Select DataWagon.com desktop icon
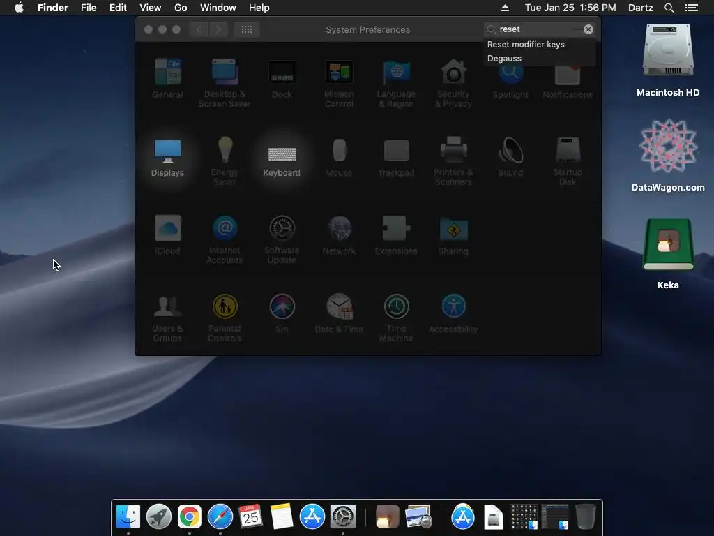This screenshot has height=536, width=714. tap(668, 155)
